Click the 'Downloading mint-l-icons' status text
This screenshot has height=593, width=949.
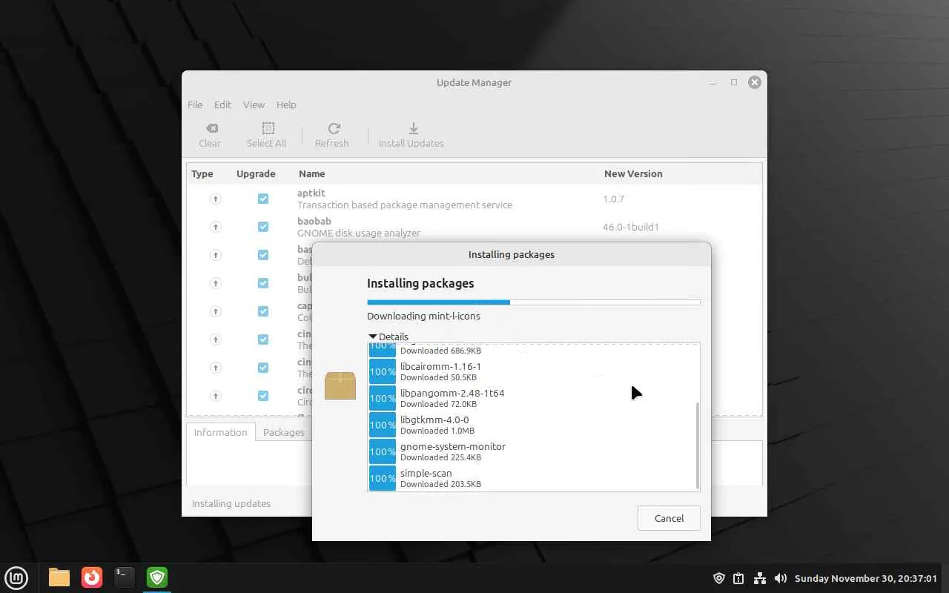point(423,316)
